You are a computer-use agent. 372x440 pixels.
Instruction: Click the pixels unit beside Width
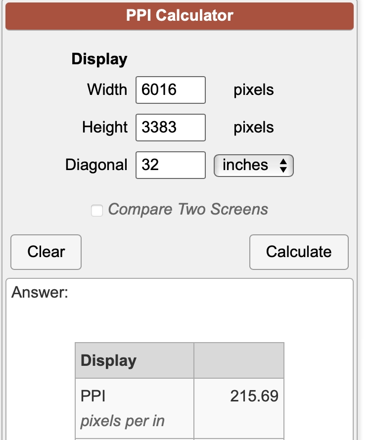(253, 90)
